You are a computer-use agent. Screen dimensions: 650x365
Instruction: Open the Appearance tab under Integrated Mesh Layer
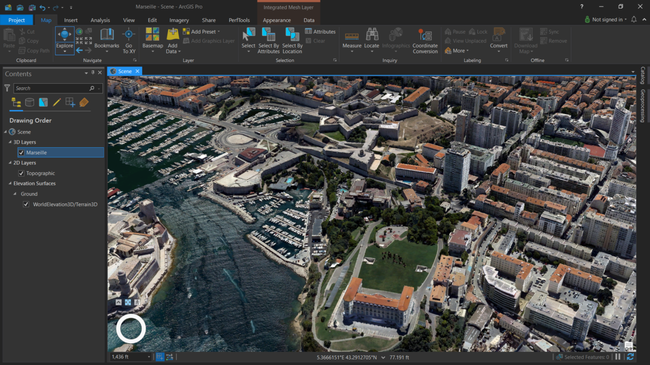pos(277,20)
